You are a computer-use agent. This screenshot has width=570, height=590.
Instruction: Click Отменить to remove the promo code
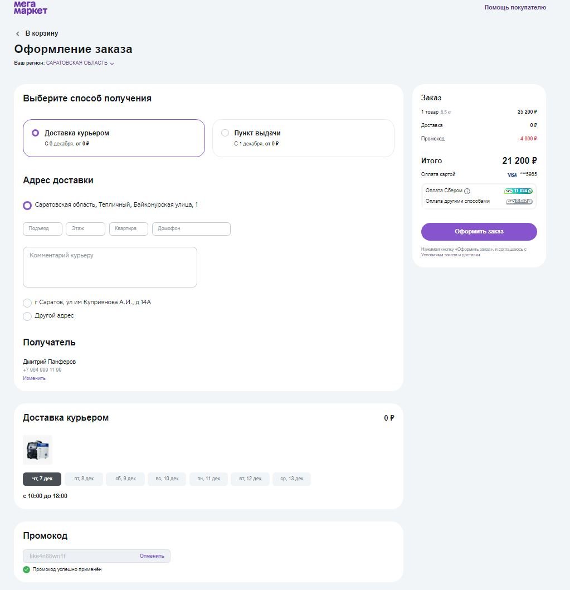(x=152, y=556)
